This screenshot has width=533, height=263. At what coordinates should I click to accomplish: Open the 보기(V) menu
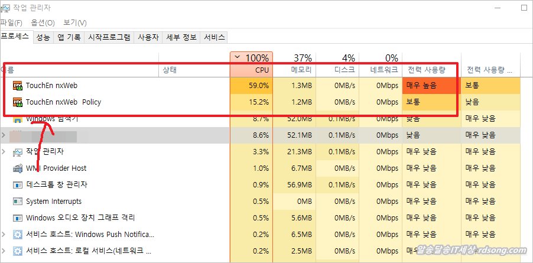tap(75, 23)
